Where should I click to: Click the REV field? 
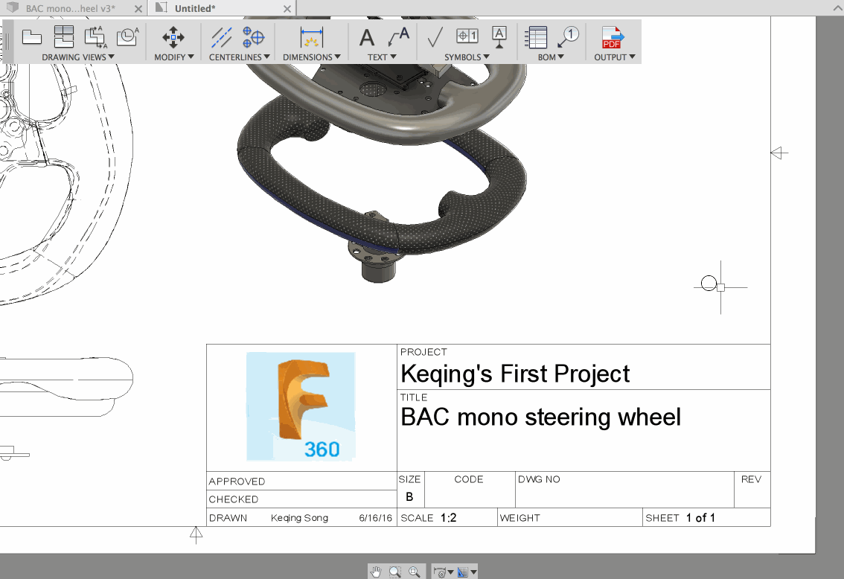pos(752,490)
